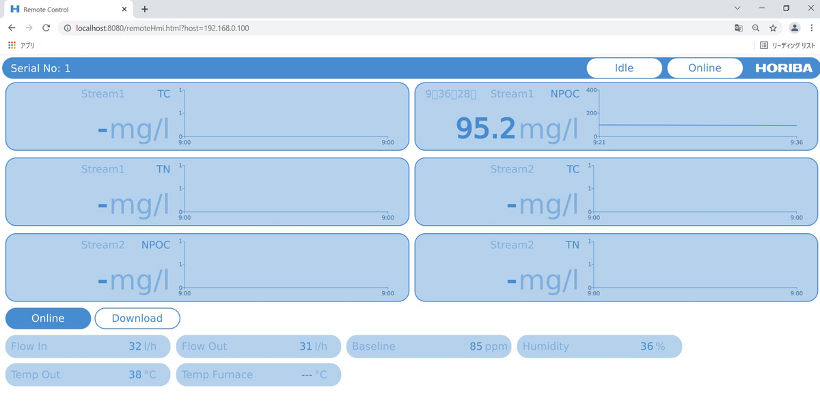820x403 pixels.
Task: Select the Stream1 TN measurement panel
Action: [207, 192]
